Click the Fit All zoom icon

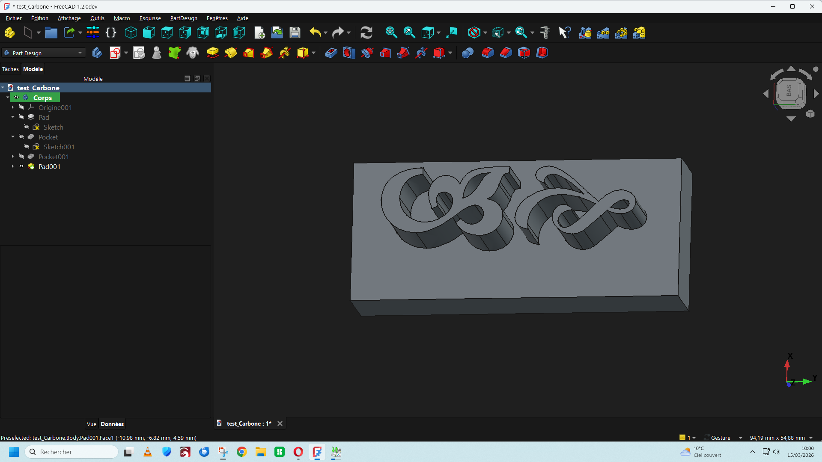point(391,33)
